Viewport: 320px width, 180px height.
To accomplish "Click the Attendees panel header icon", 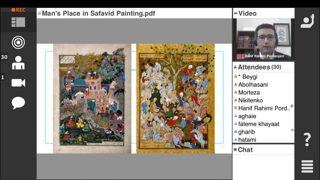I will [235, 67].
